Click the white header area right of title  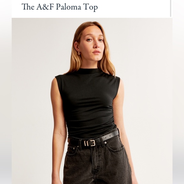pyautogui.click(x=134, y=8)
